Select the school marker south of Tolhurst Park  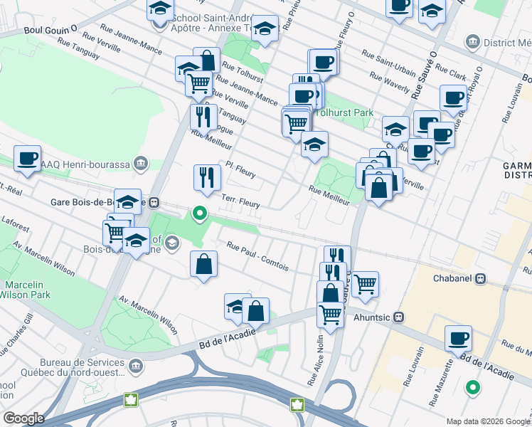[314, 144]
